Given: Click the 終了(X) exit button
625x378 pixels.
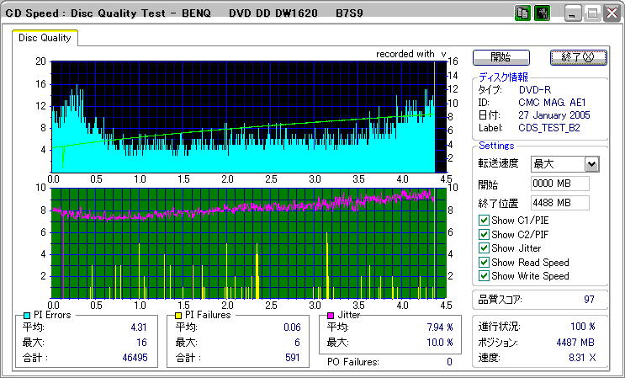Looking at the screenshot, I should tap(579, 57).
